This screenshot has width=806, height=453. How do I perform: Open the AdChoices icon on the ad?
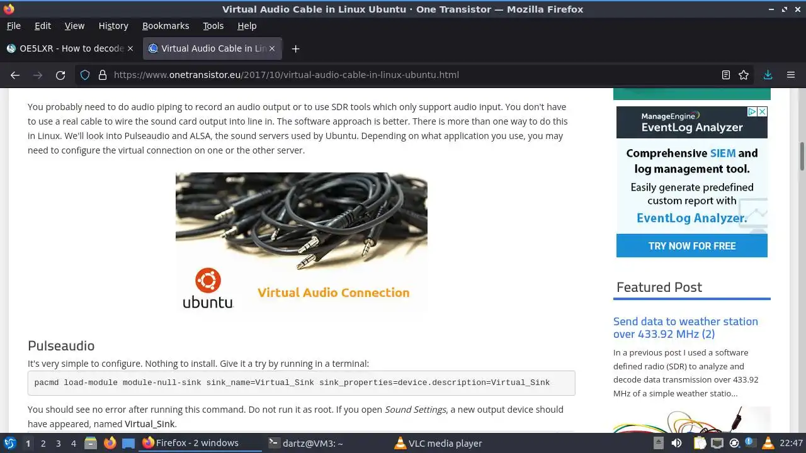click(752, 111)
